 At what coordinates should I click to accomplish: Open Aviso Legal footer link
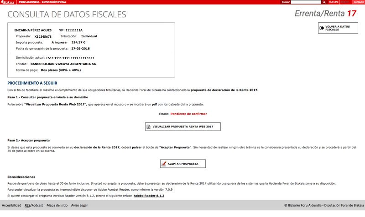79,205
